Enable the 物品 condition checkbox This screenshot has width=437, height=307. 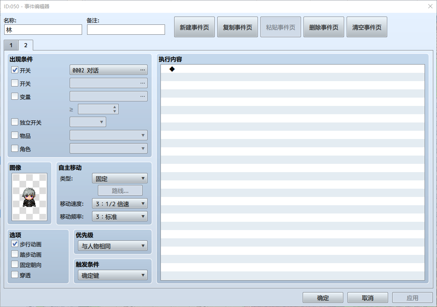[15, 135]
